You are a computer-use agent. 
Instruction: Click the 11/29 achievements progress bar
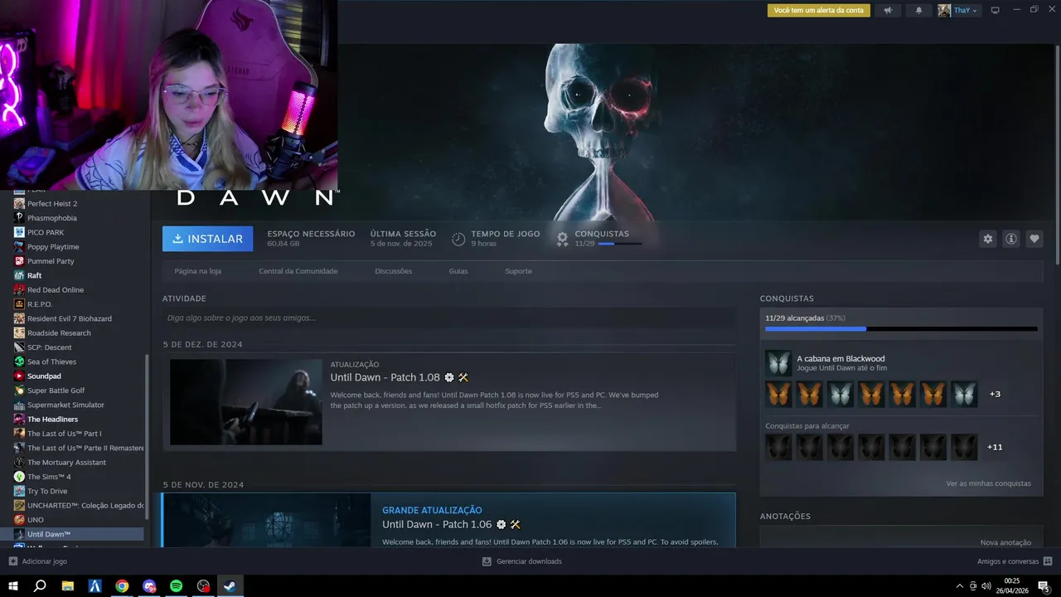(901, 329)
